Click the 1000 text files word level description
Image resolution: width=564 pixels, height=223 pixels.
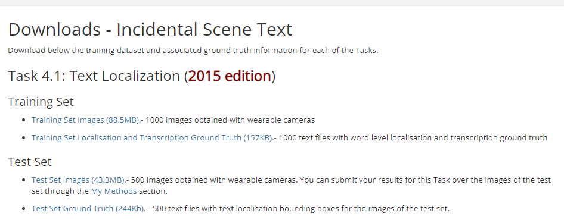413,138
